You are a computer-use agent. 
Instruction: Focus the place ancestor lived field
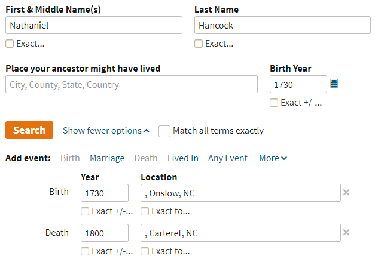tap(132, 84)
